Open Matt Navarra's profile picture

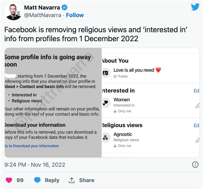tap(13, 11)
